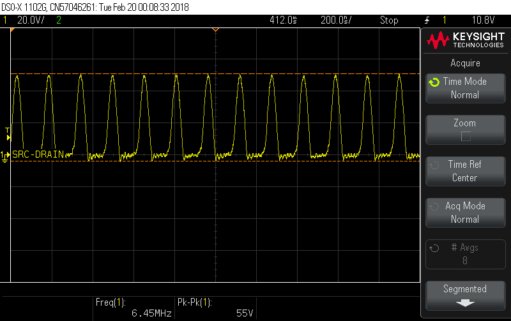The height and width of the screenshot is (321, 511).
Task: Click the 20.0V/ vertical scale value
Action: tap(31, 20)
